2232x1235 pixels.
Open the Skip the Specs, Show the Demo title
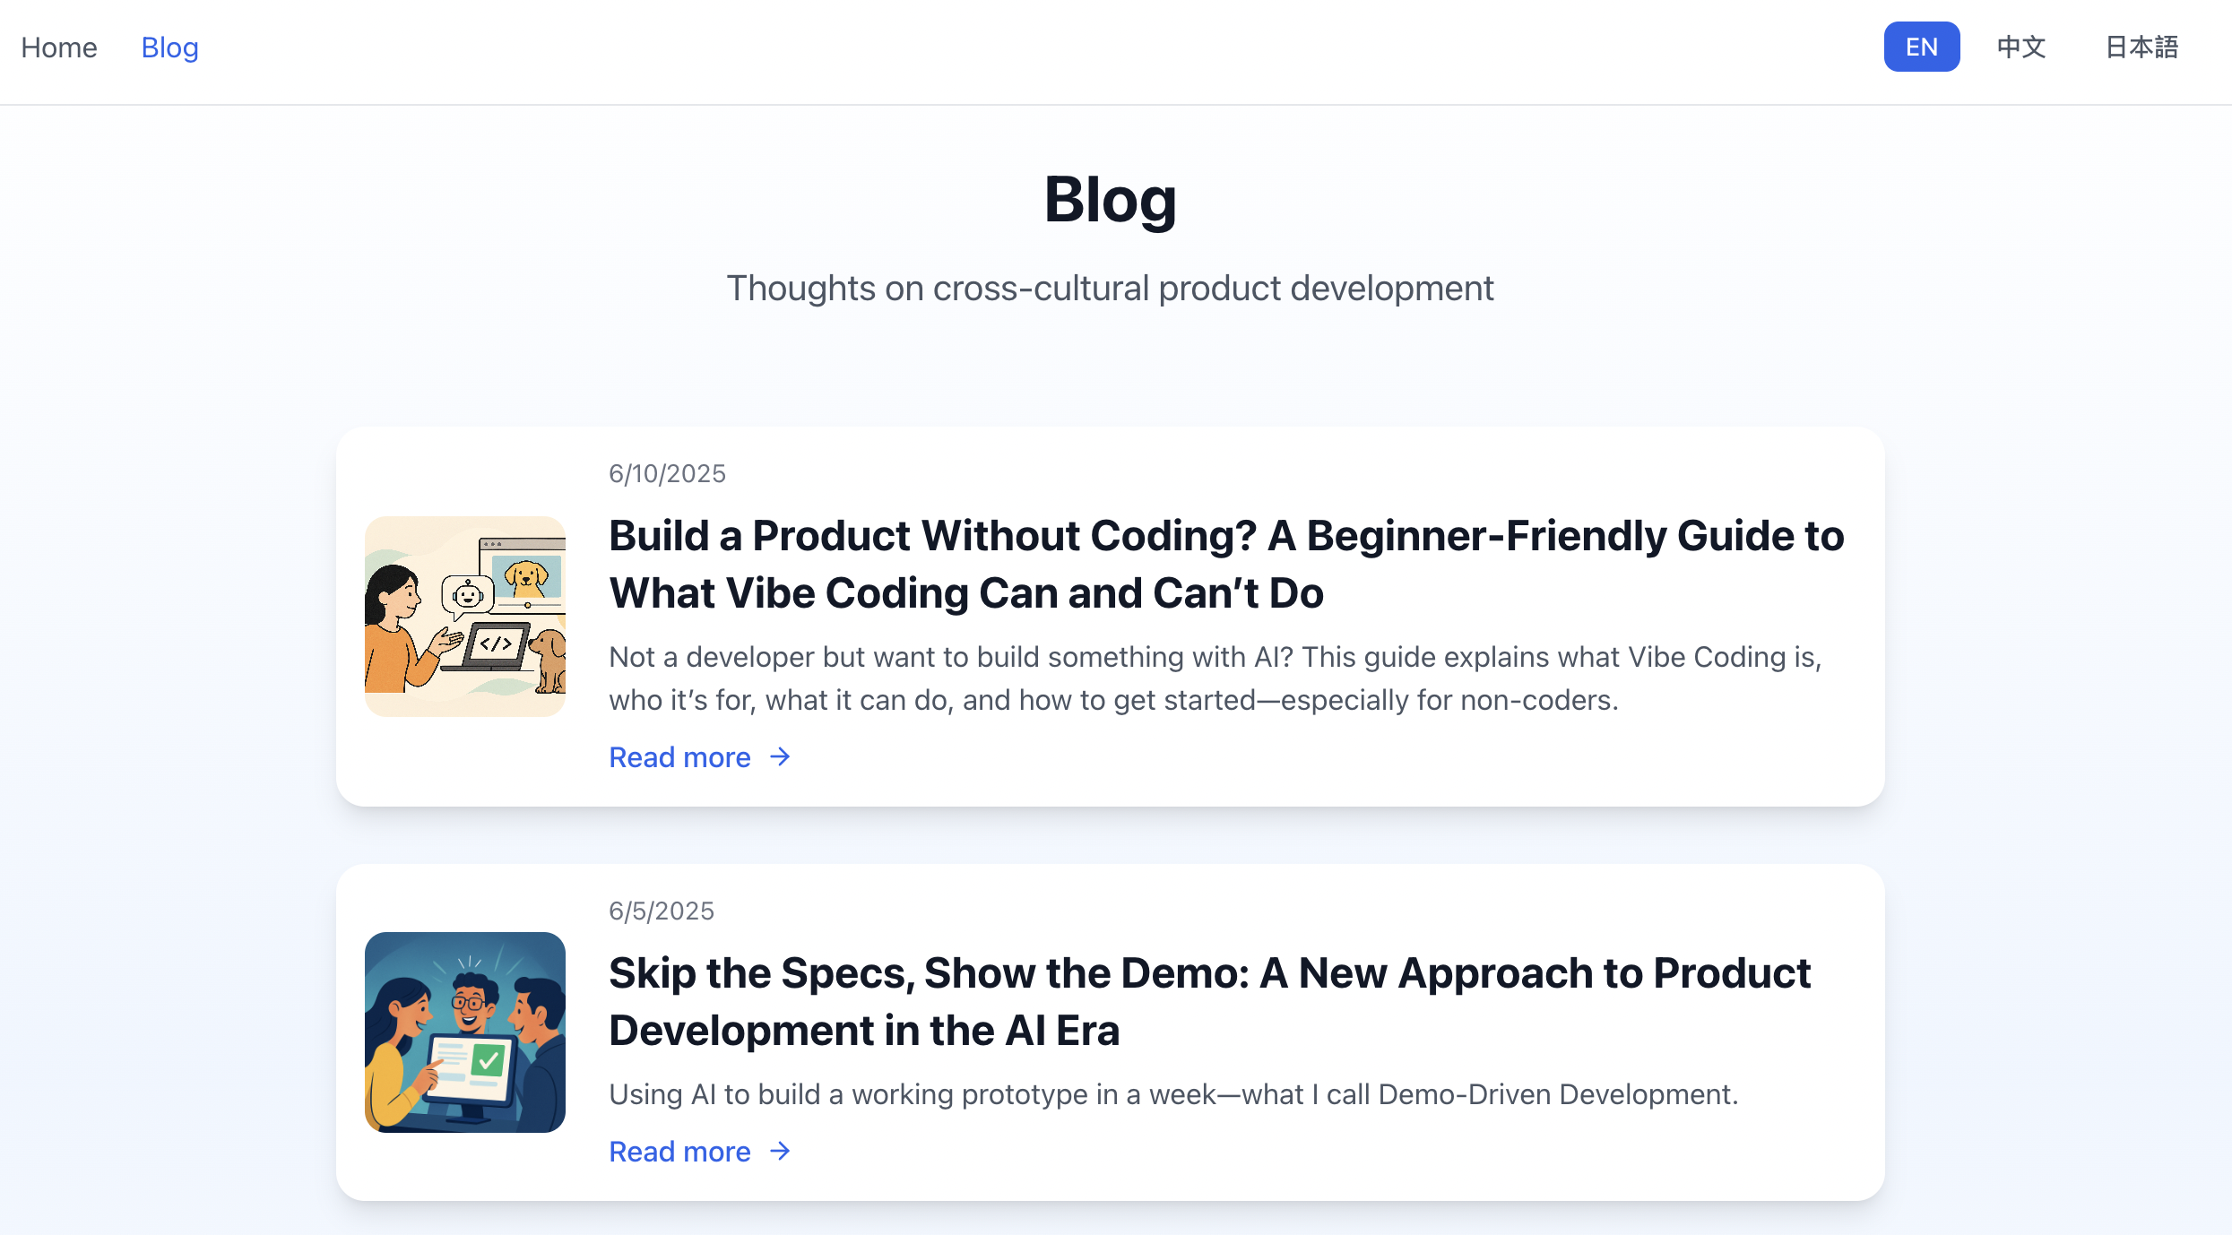[x=1210, y=1002]
